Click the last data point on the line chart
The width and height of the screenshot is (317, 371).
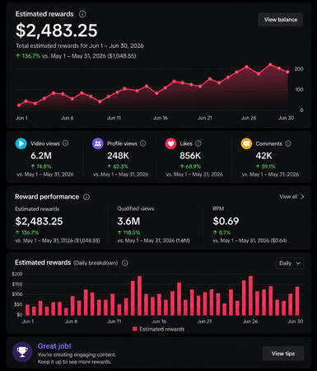[287, 72]
